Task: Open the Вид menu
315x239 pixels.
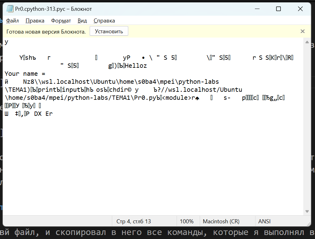Action: (x=82, y=21)
